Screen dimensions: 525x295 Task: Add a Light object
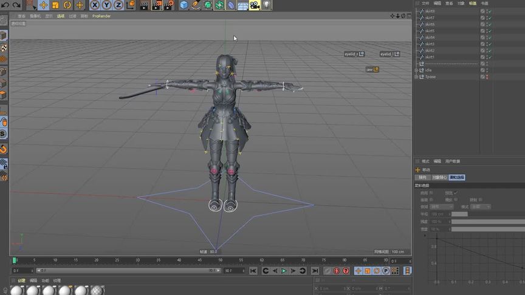(x=266, y=5)
